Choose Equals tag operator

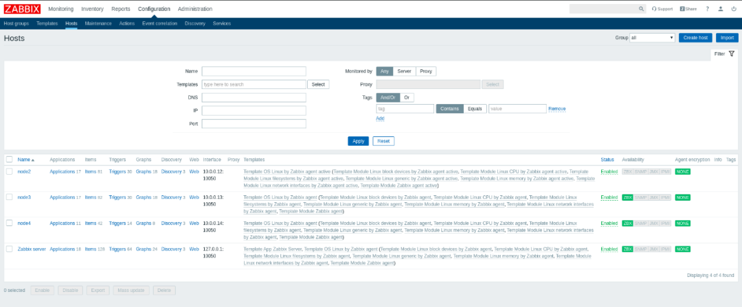coord(475,109)
